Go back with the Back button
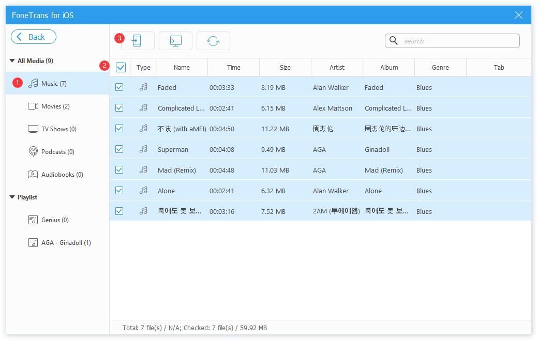538x341 pixels. click(x=34, y=37)
